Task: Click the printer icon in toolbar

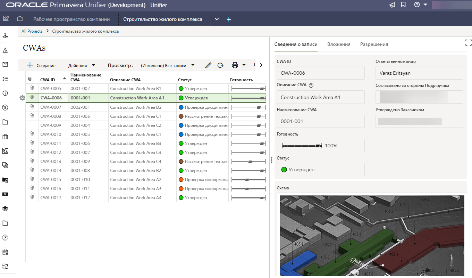Action: [235, 65]
